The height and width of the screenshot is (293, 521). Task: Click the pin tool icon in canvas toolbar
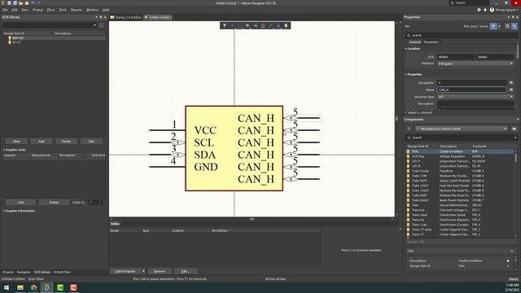click(x=255, y=25)
